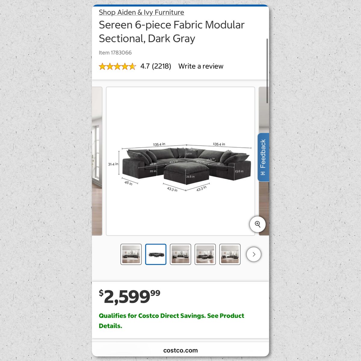Image resolution: width=361 pixels, height=361 pixels.
Task: Select the third sectional thumbnail
Action: click(x=180, y=254)
